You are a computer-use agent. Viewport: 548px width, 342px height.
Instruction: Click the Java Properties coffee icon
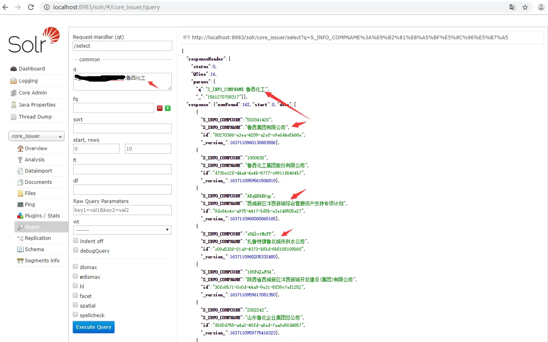tap(13, 105)
